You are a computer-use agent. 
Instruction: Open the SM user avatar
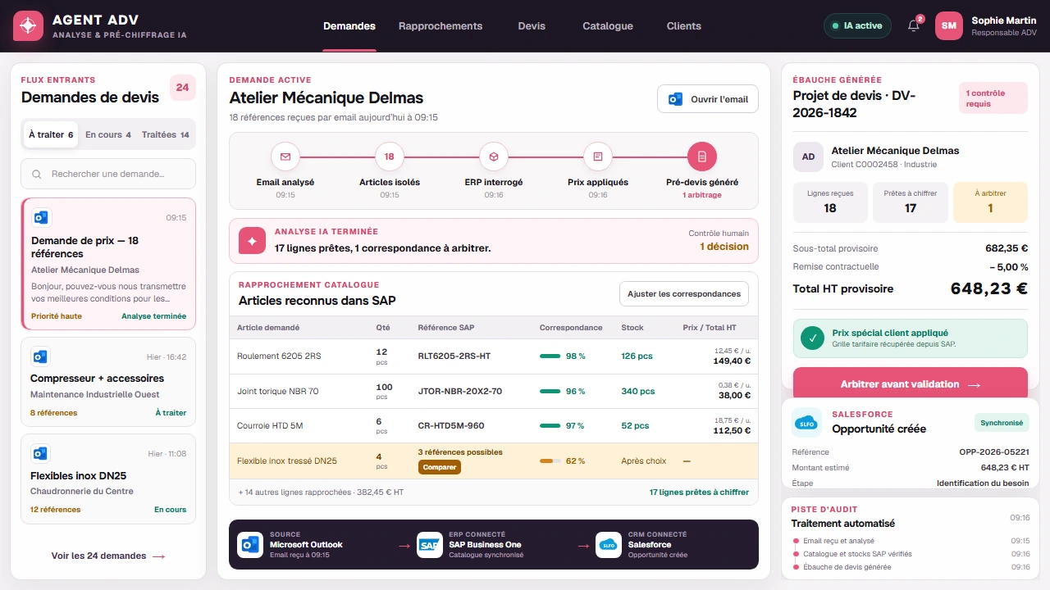(949, 25)
